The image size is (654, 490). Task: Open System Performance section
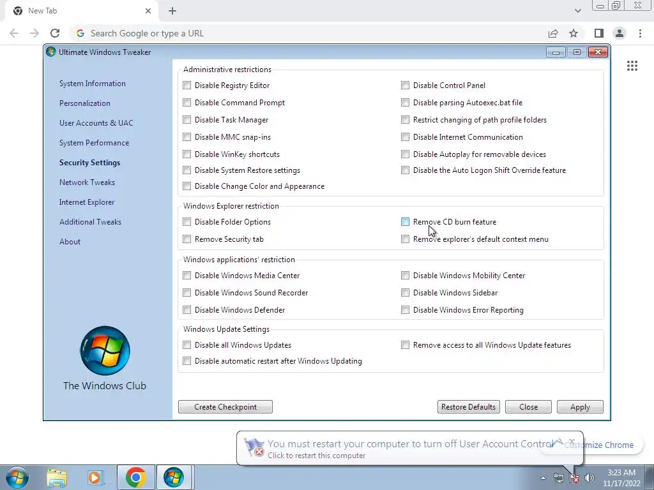(94, 143)
